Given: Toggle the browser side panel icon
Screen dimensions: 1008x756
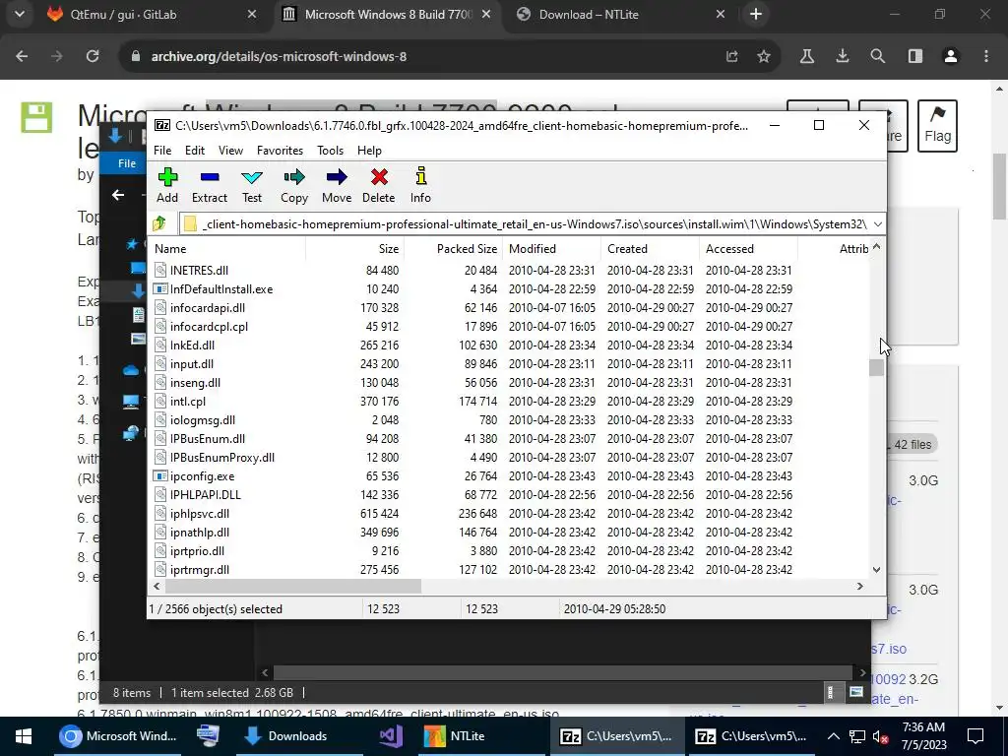Looking at the screenshot, I should [915, 56].
